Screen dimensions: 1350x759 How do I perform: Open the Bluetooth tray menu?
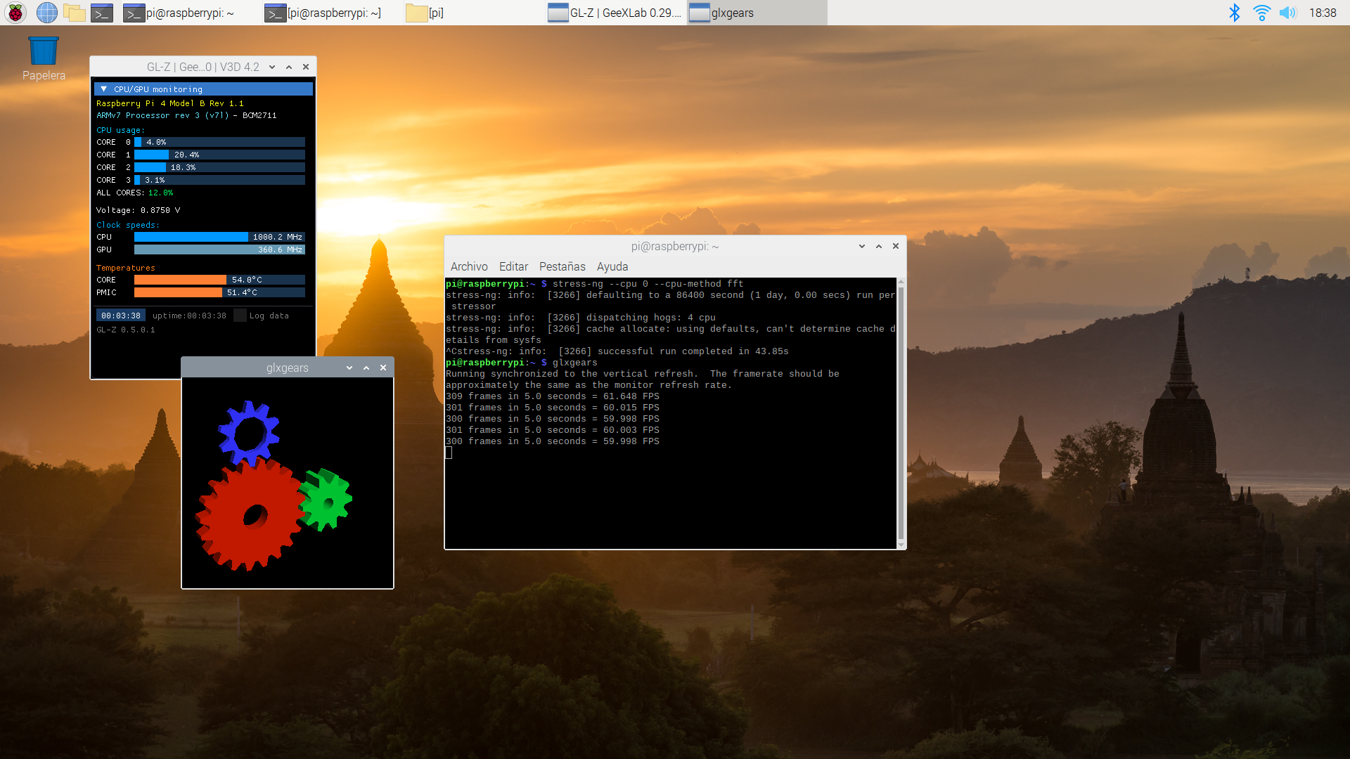(1234, 13)
